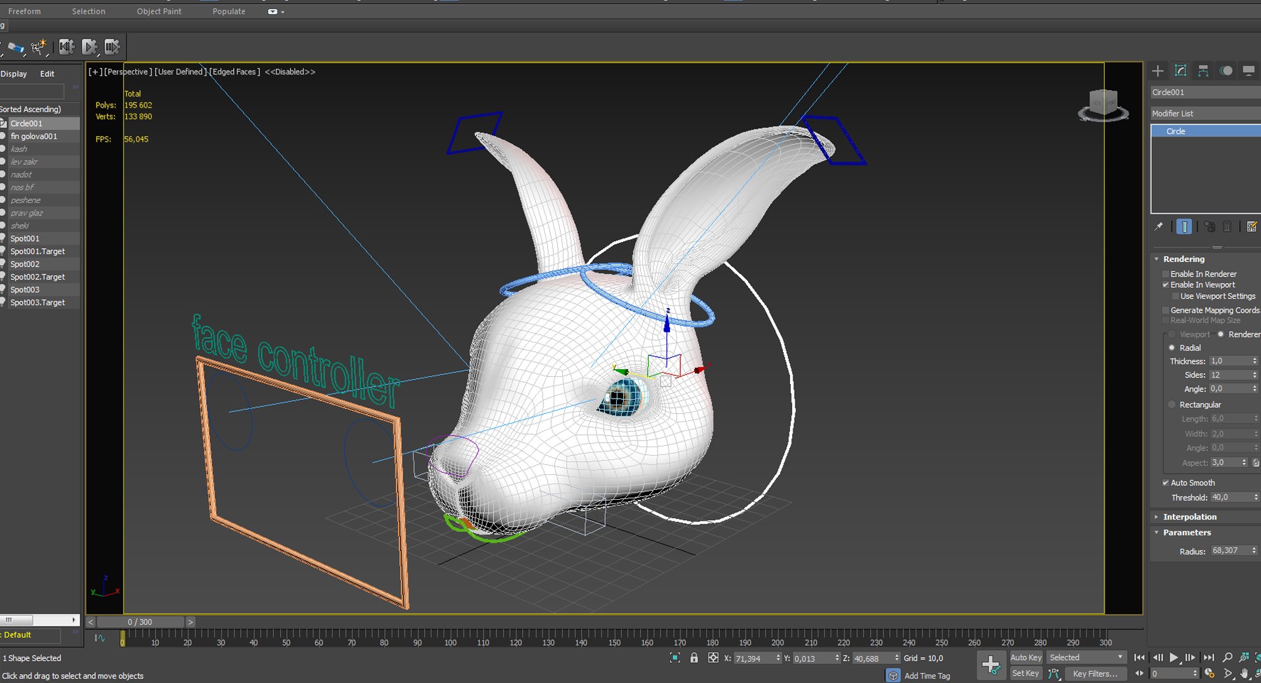Open the [+] viewport general menu
1261x683 pixels.
tap(95, 72)
